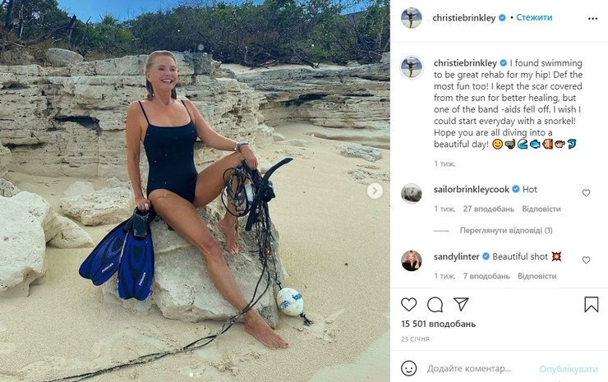Like the post with the heart icon
Viewport: 608px width, 382px height.
click(x=409, y=304)
